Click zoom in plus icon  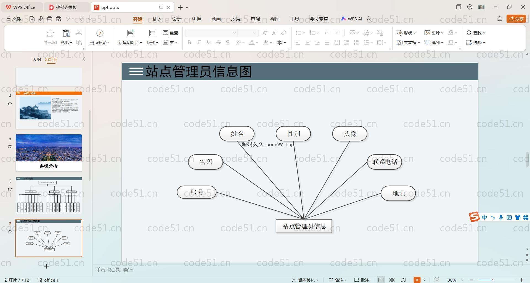[522, 280]
